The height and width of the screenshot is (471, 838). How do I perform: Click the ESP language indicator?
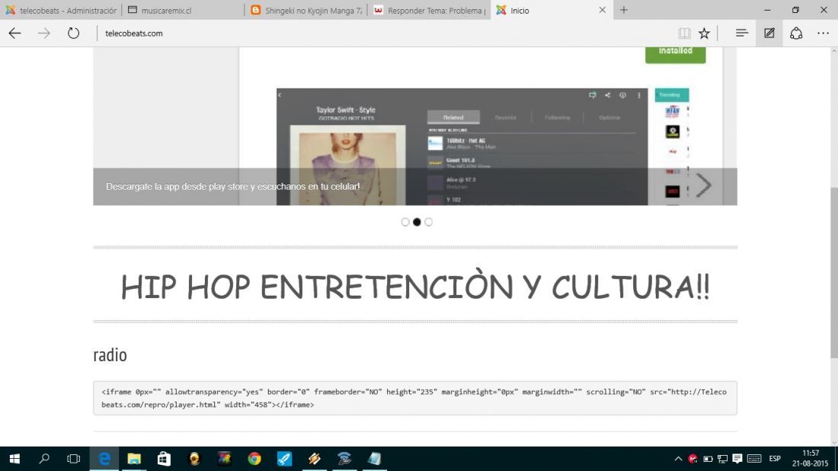pyautogui.click(x=775, y=459)
